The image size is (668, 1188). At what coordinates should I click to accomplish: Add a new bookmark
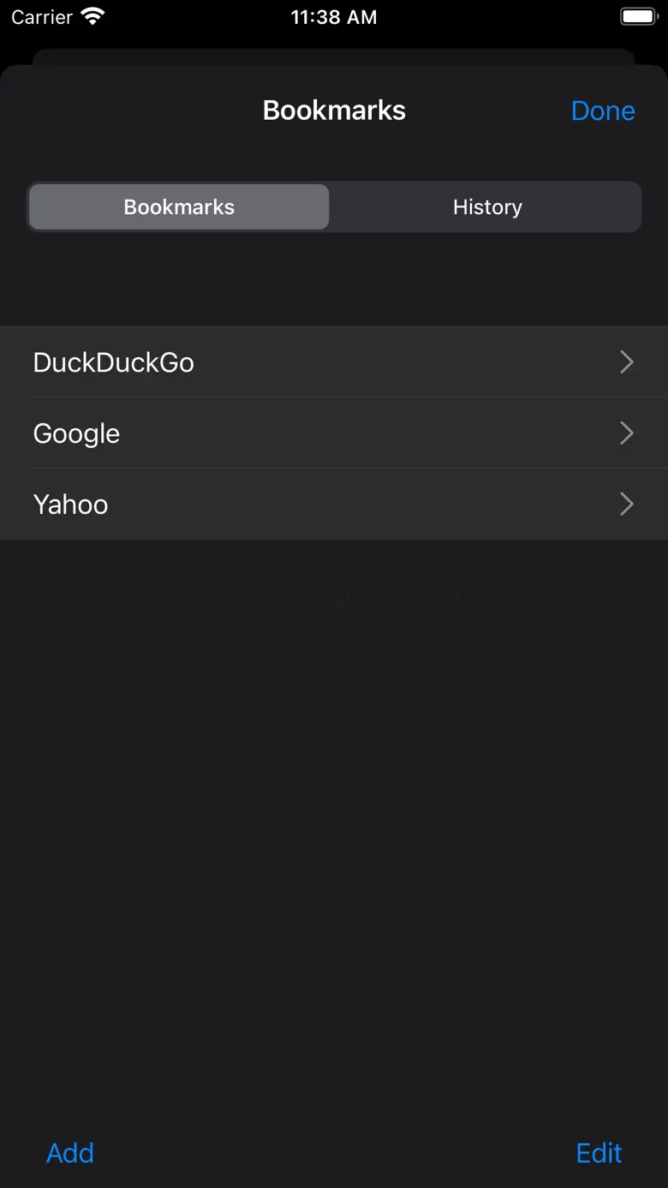[x=70, y=1153]
